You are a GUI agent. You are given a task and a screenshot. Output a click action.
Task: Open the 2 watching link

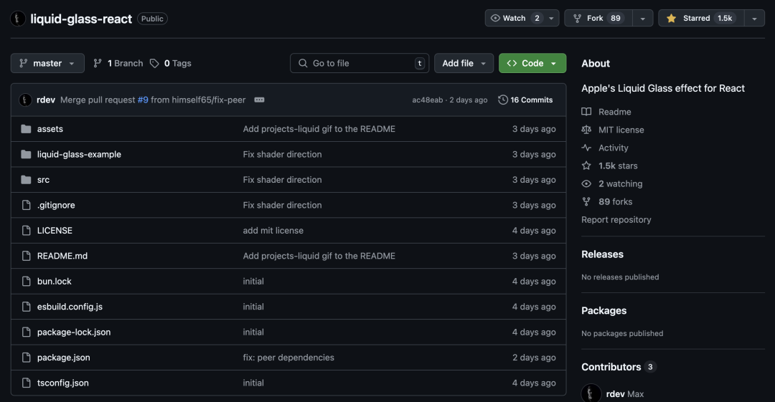[620, 183]
